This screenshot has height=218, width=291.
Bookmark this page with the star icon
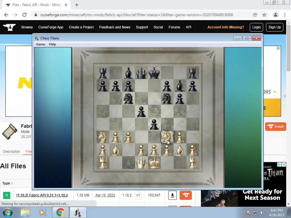(x=264, y=15)
